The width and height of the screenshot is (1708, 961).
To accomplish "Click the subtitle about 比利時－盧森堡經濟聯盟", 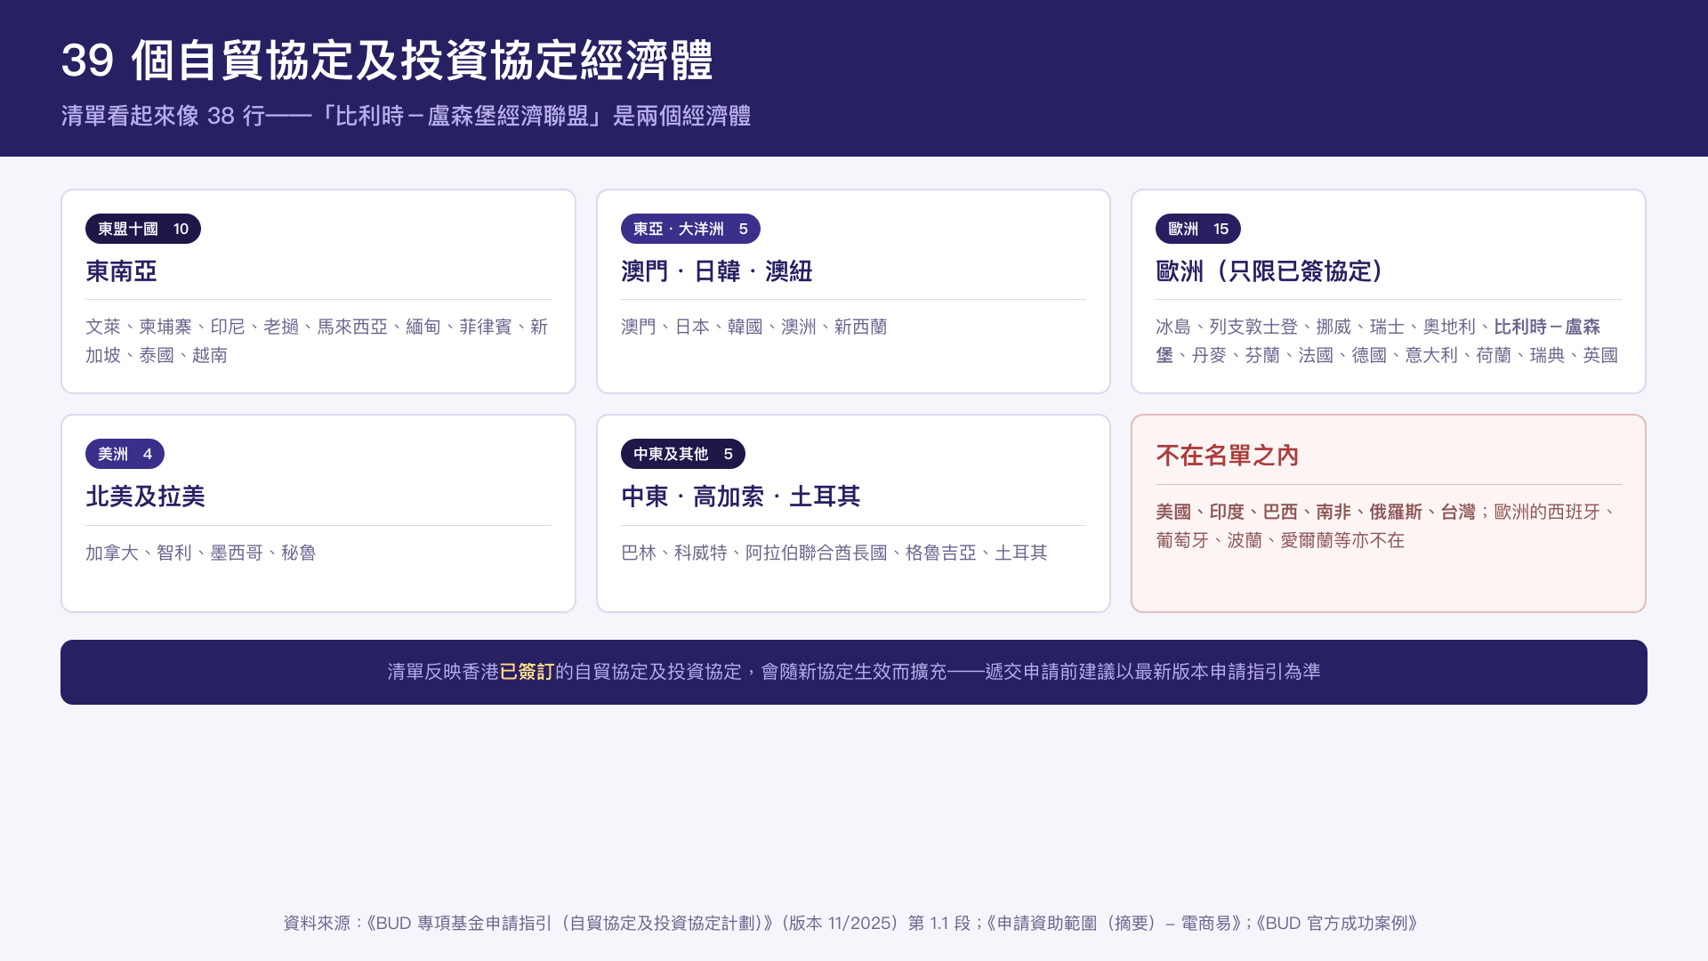I will [406, 116].
